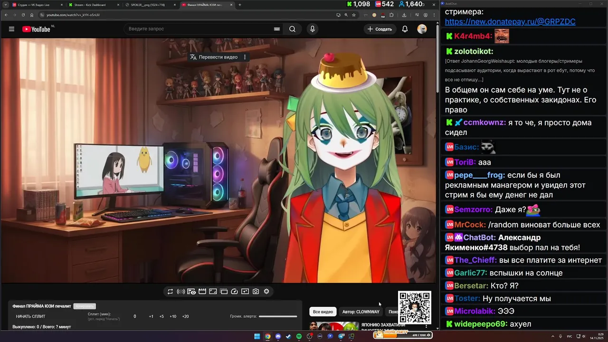The height and width of the screenshot is (342, 608).
Task: Click the total viewers count 1,640
Action: tap(412, 4)
